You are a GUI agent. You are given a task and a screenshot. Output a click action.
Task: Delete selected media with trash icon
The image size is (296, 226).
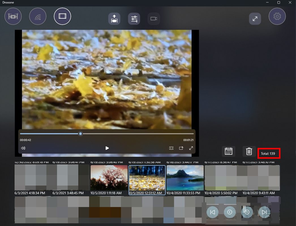[x=249, y=151]
